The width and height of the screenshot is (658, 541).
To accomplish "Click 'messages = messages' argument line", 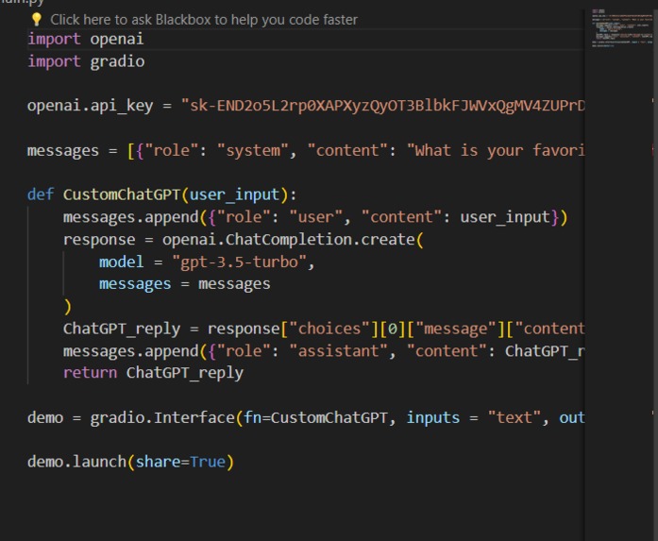I will 185,284.
